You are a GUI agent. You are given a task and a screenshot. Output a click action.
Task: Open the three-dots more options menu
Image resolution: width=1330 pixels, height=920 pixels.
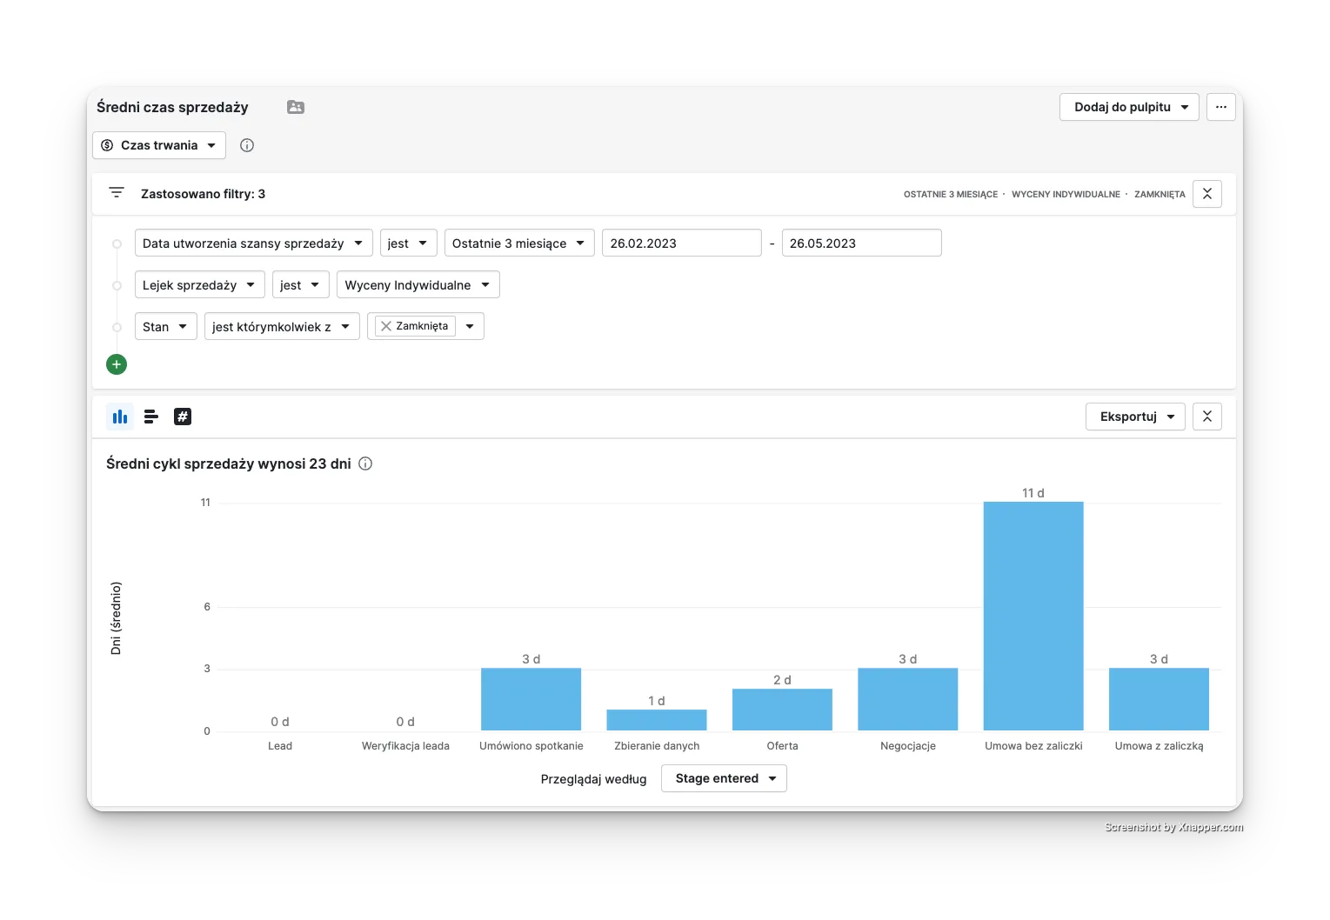coord(1221,107)
